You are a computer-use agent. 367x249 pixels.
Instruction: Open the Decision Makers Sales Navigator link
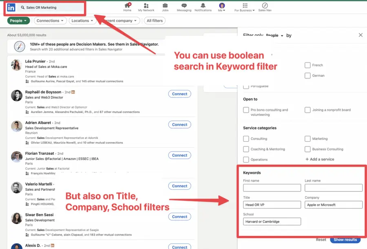point(94,44)
